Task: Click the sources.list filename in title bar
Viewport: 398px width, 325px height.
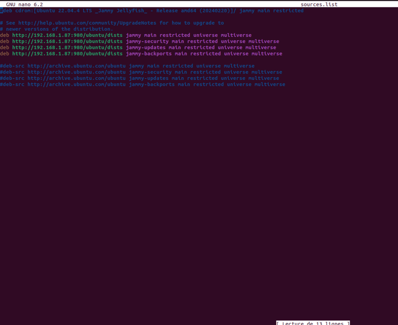Action: point(319,4)
